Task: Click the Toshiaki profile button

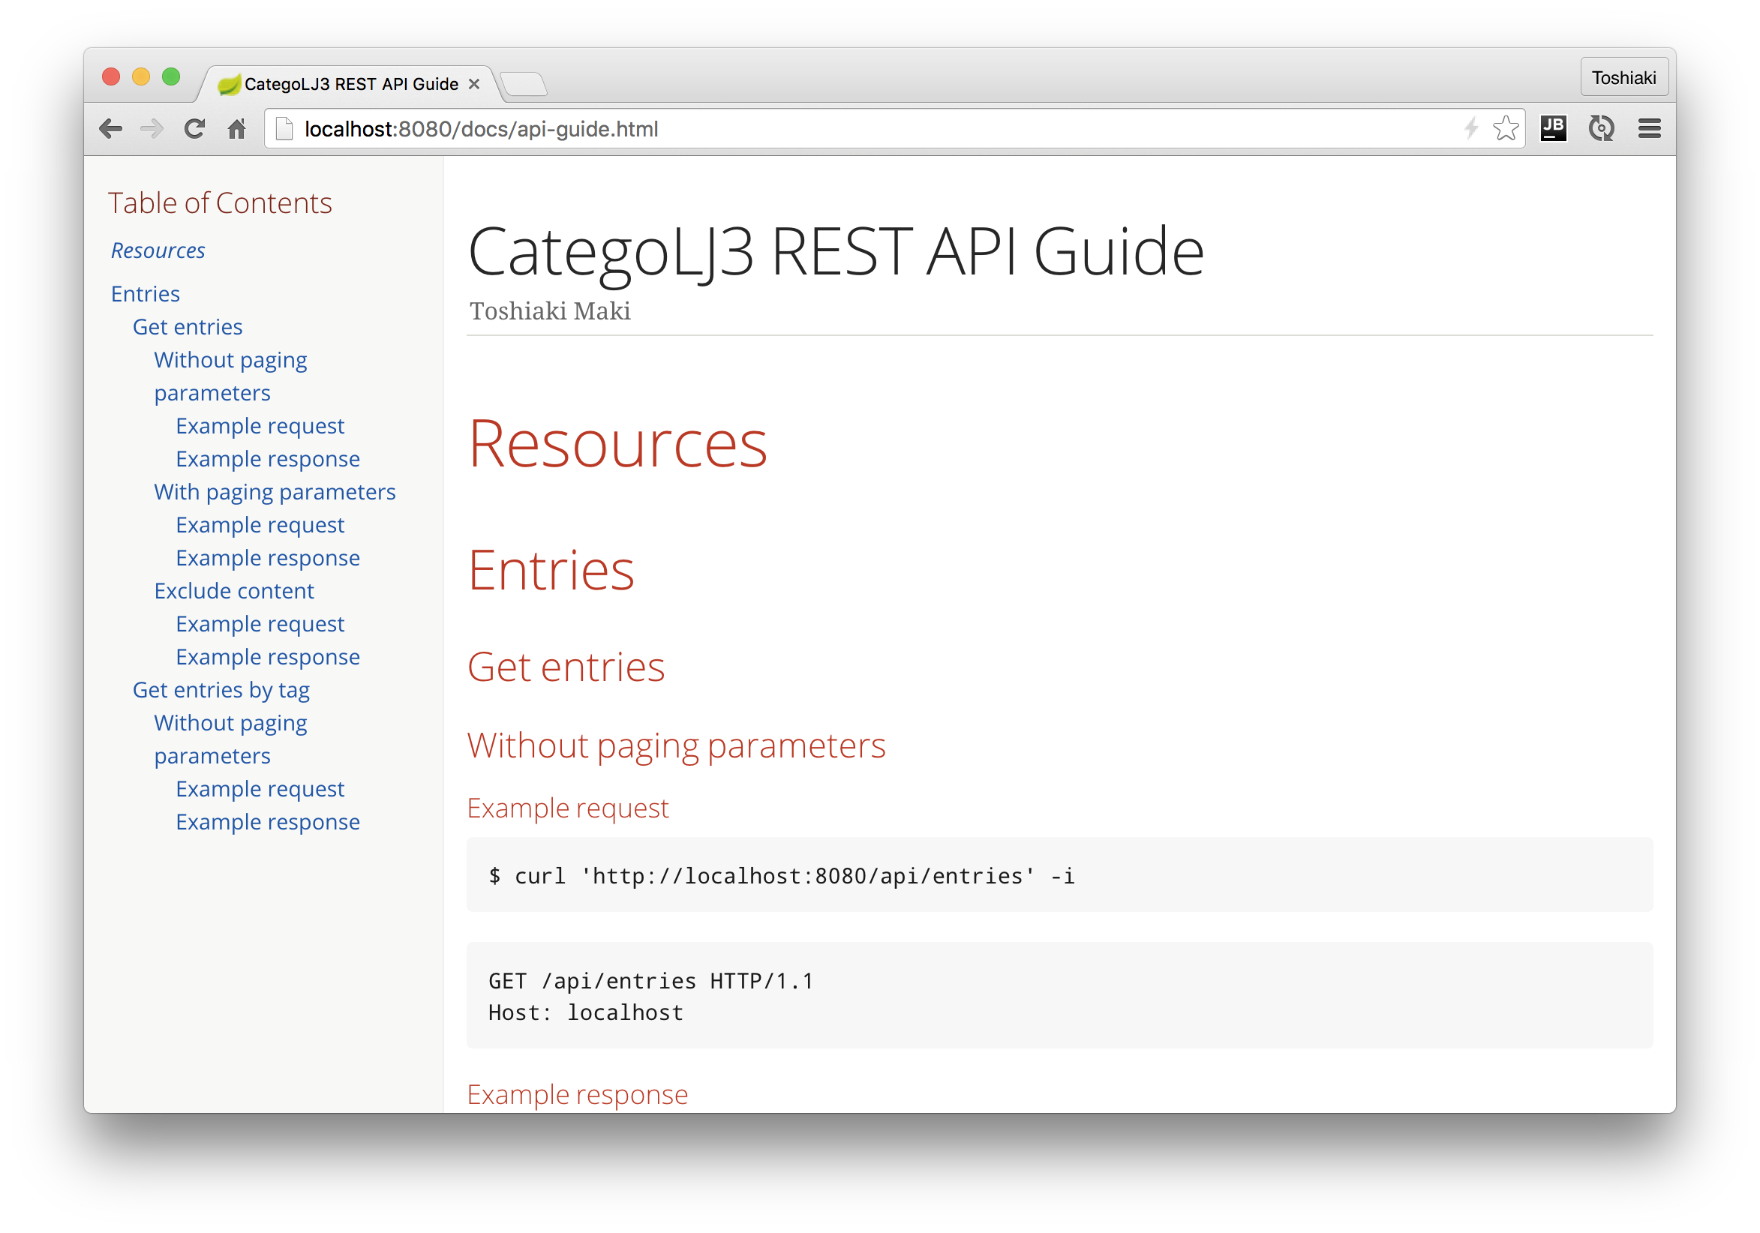Action: pos(1623,77)
